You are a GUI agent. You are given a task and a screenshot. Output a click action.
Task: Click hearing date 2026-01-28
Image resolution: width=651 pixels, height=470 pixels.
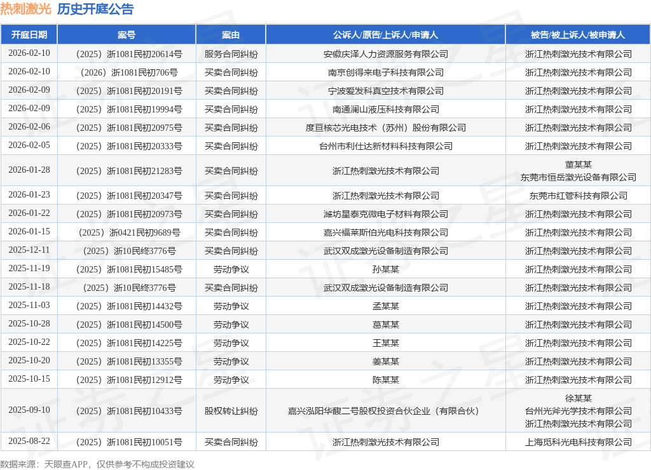click(x=29, y=170)
